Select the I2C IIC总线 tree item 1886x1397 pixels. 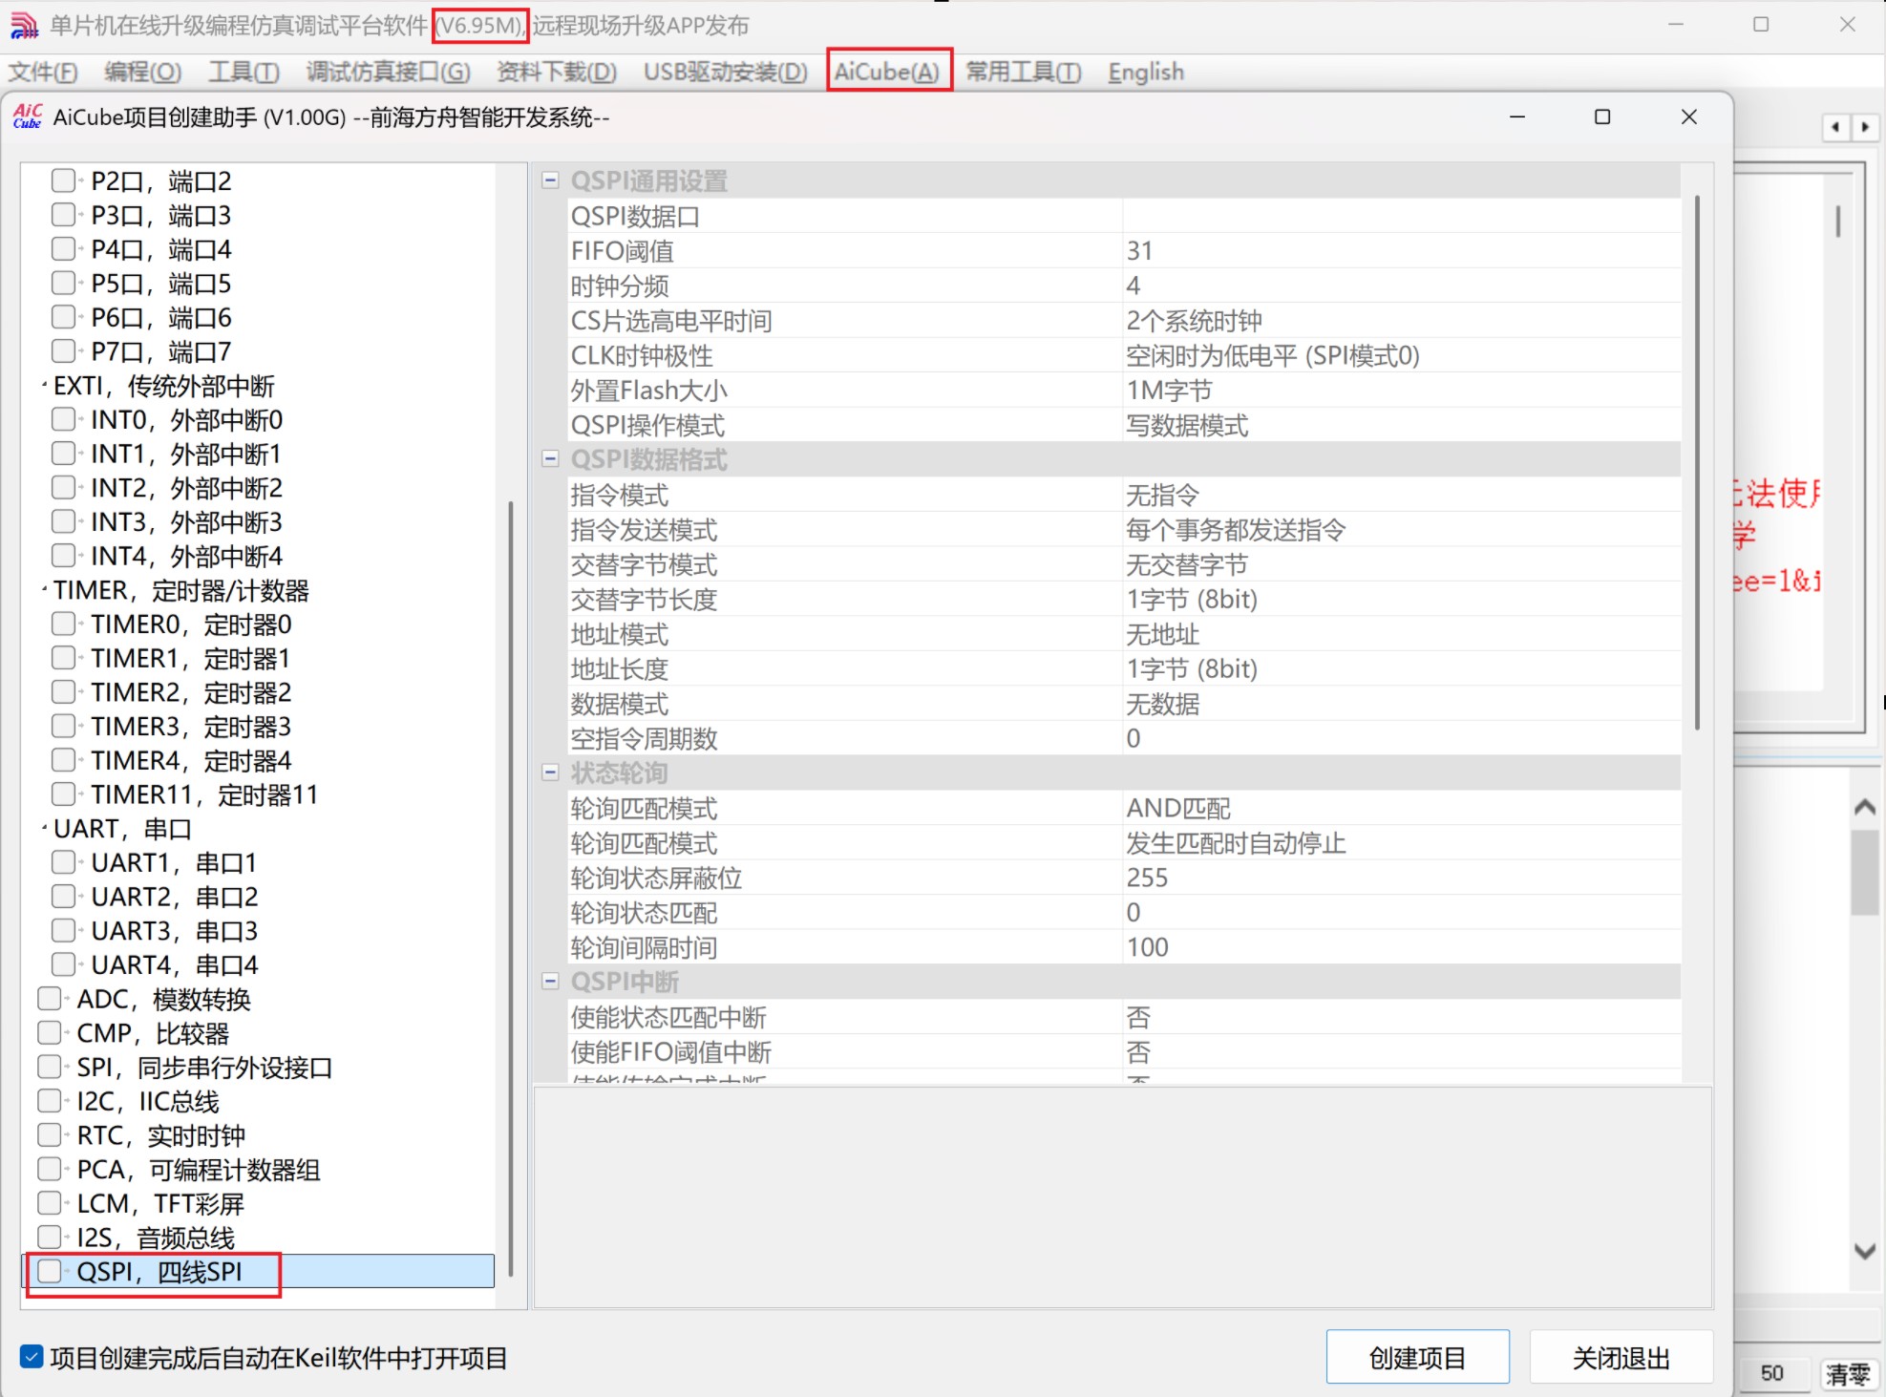tap(148, 1101)
